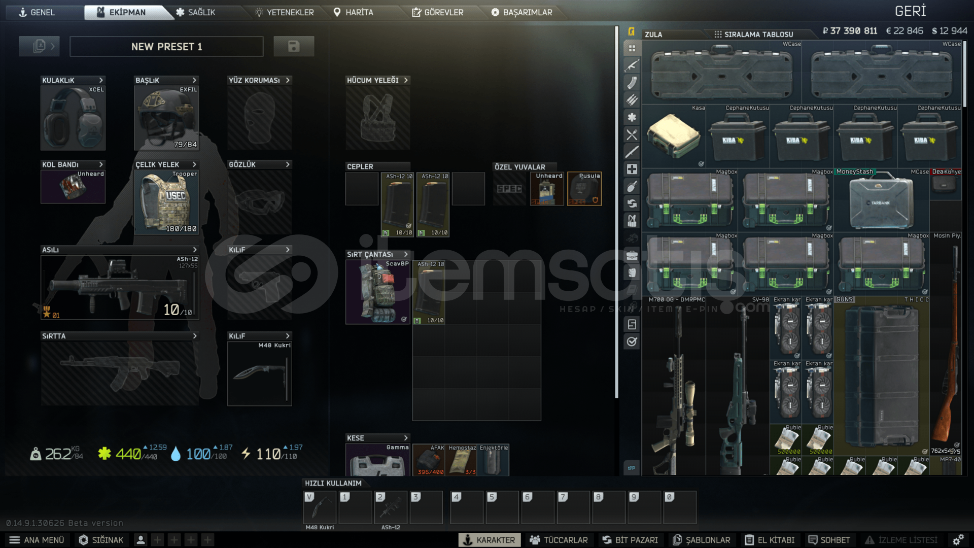Go to SIĞINAK hideout
The image size is (974, 548).
(101, 540)
